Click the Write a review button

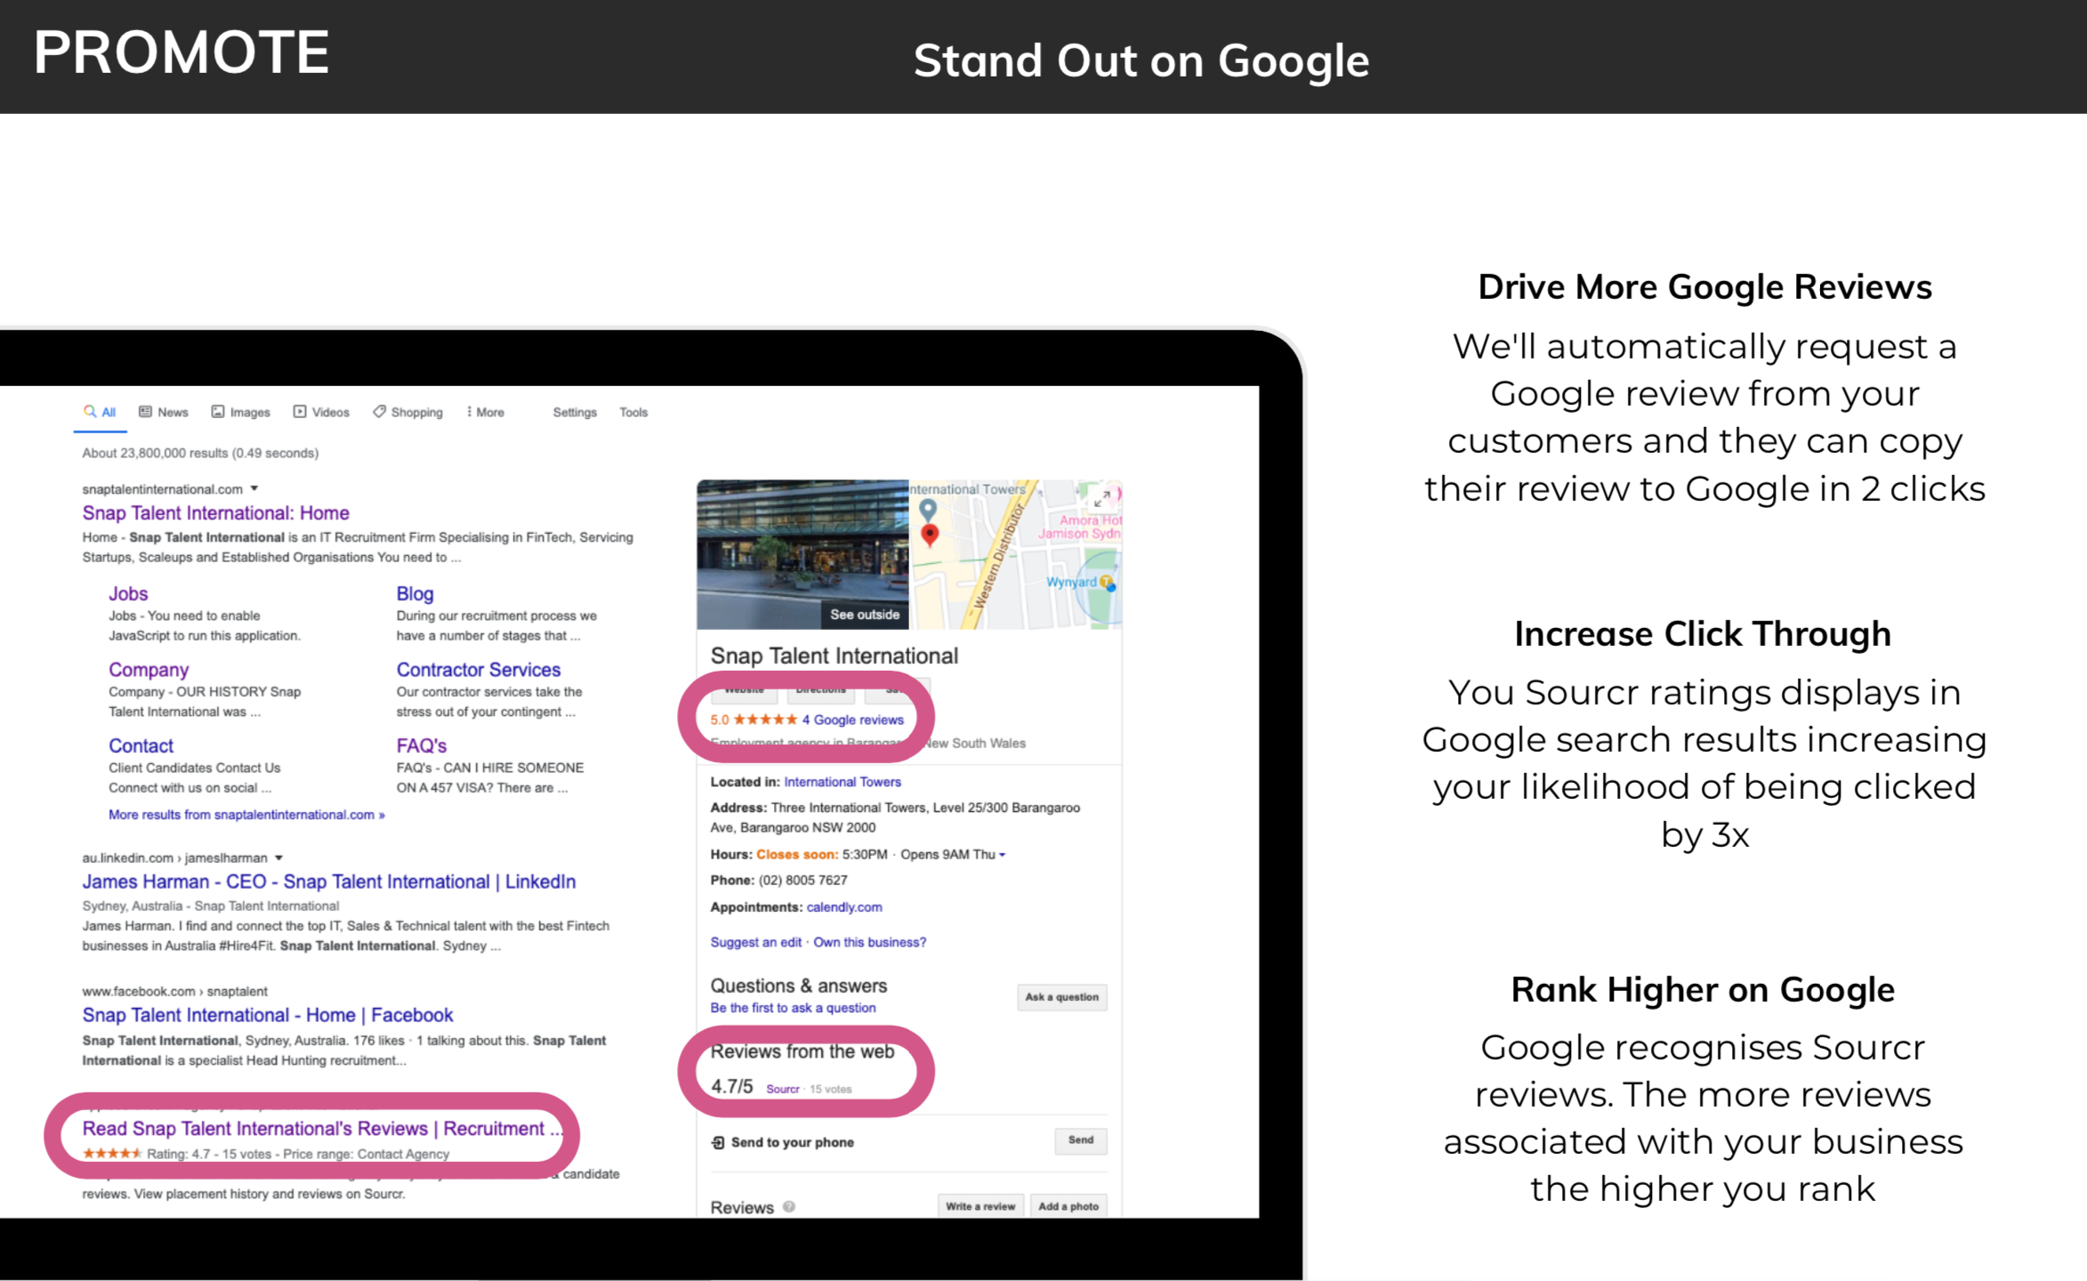click(979, 1206)
